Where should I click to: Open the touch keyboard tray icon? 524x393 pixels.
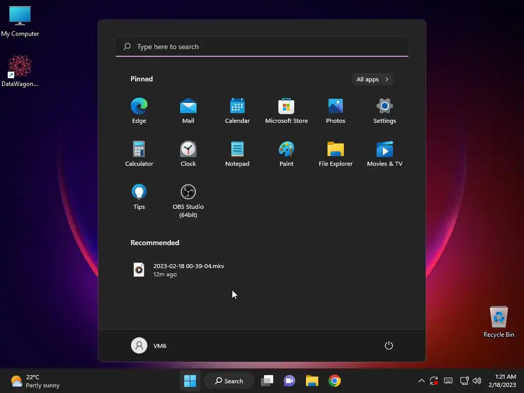tap(448, 381)
